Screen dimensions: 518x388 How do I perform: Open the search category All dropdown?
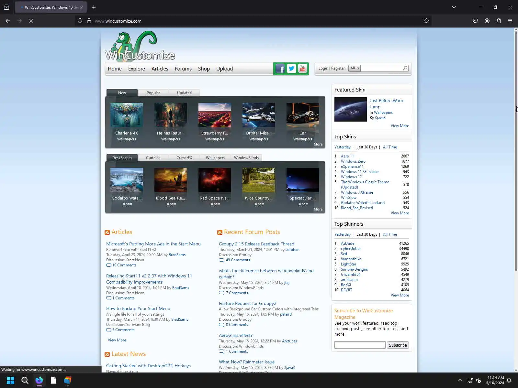[355, 68]
